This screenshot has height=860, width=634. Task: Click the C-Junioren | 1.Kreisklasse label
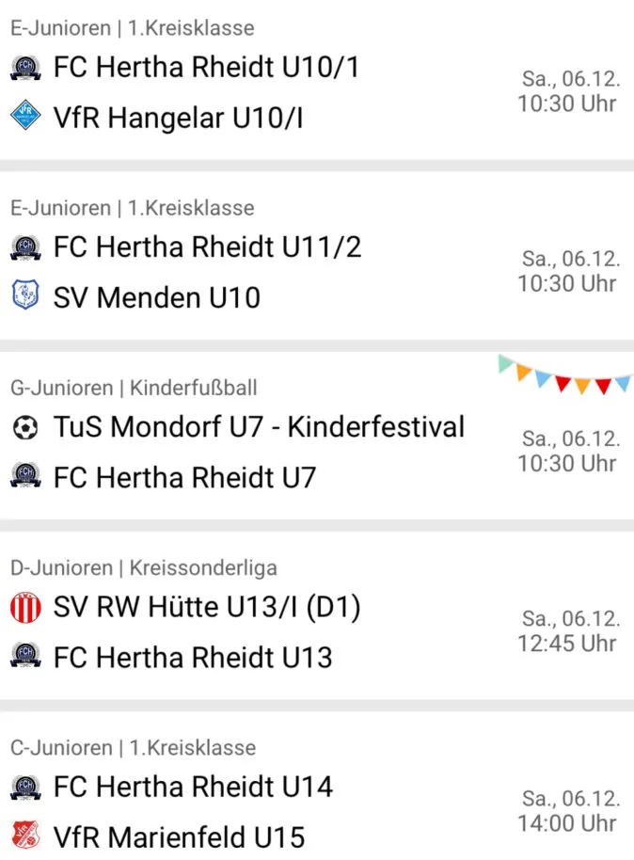click(133, 748)
